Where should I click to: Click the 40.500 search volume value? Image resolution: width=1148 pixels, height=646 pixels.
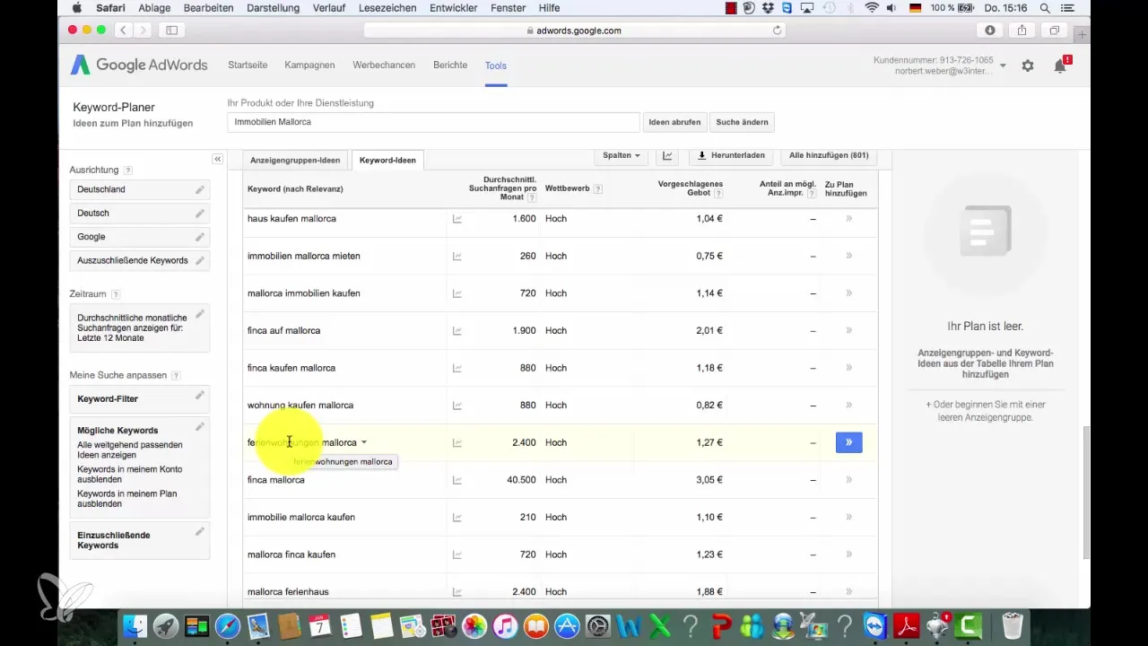pyautogui.click(x=520, y=480)
